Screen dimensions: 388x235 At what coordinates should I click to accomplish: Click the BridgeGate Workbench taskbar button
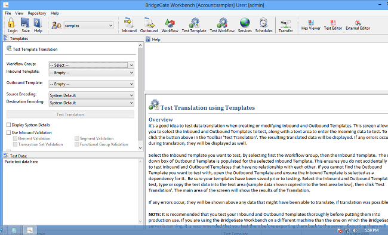click(x=30, y=230)
